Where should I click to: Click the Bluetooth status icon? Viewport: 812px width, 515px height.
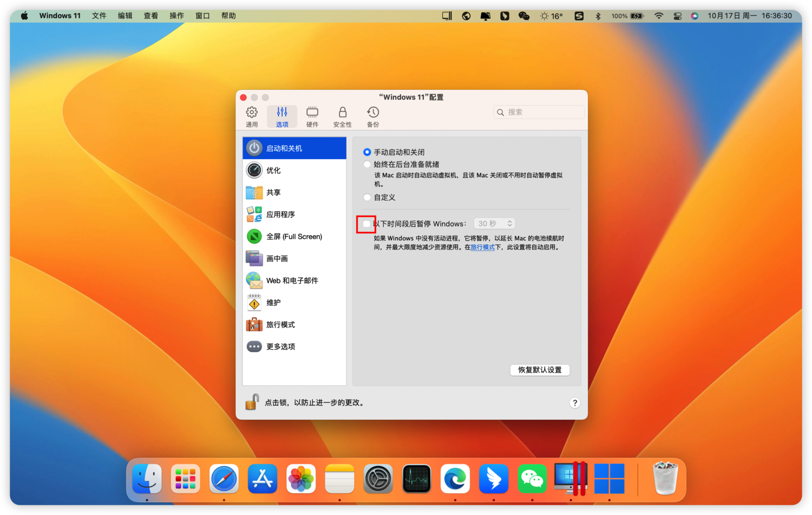click(598, 16)
